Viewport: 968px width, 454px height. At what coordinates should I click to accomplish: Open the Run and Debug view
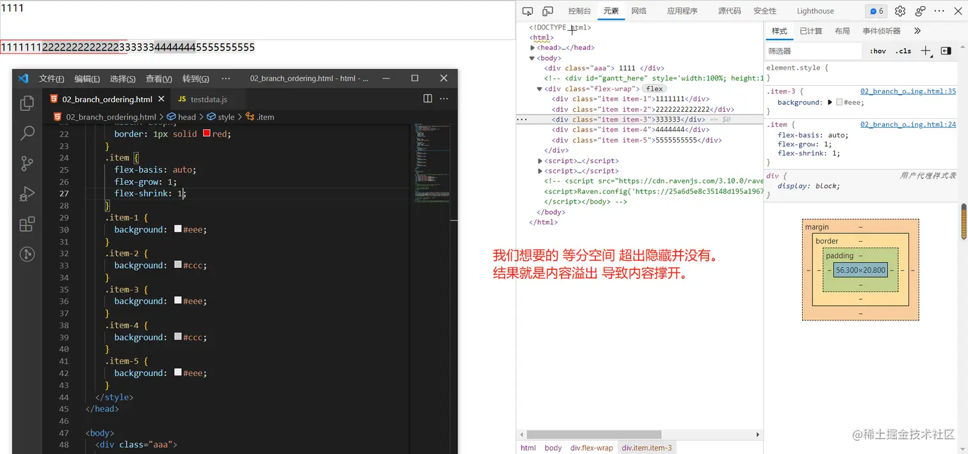point(27,194)
